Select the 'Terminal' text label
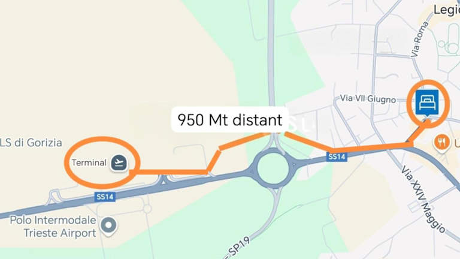460x259 pixels. coord(89,162)
